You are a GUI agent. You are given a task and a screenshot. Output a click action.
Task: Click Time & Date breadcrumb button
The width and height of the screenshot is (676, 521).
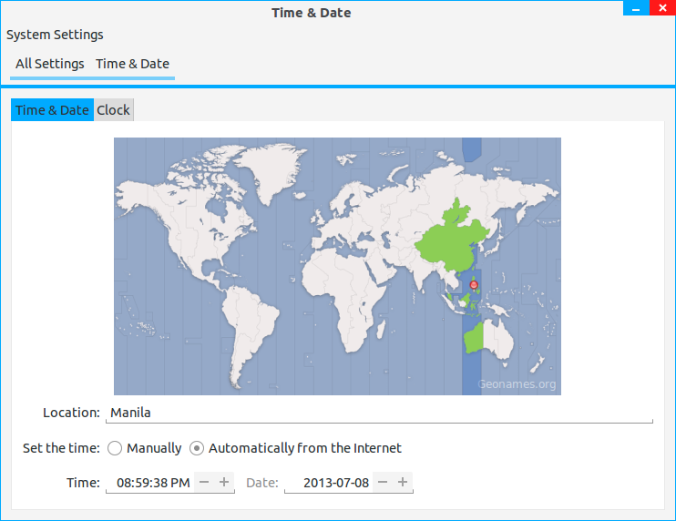[132, 64]
